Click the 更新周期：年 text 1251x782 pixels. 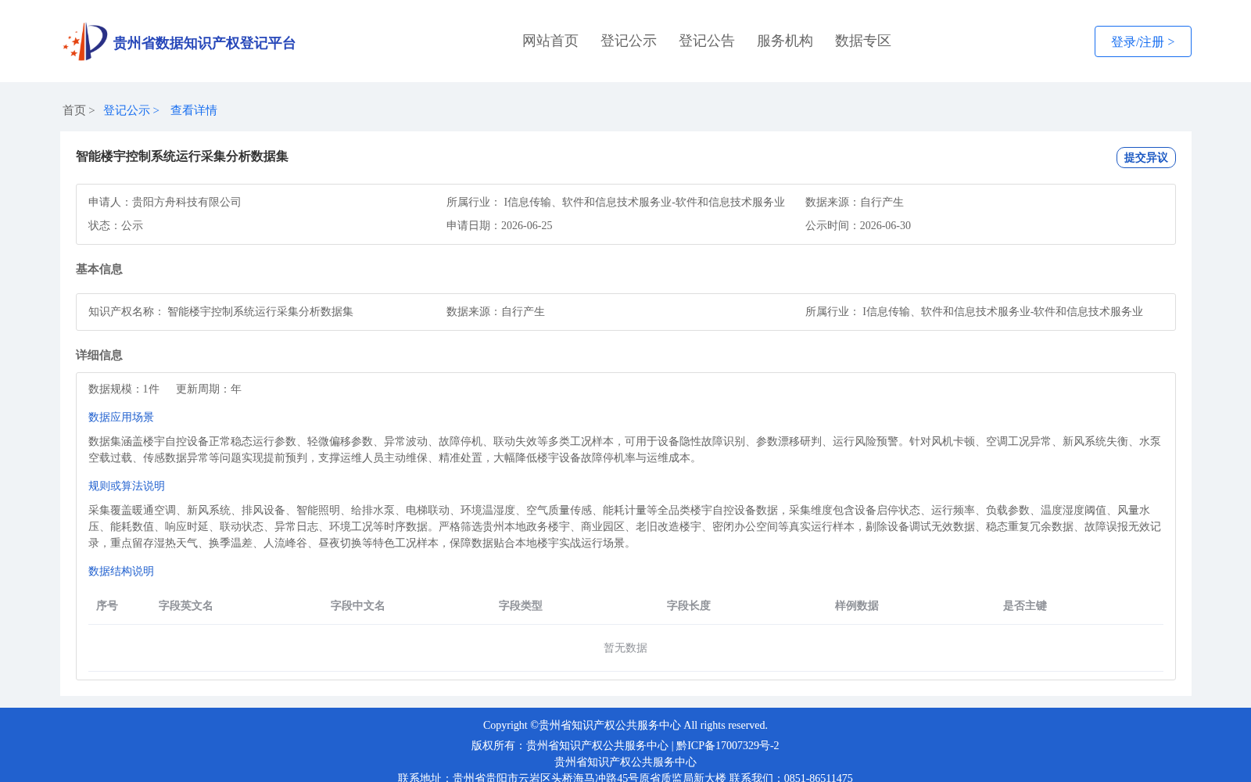209,389
